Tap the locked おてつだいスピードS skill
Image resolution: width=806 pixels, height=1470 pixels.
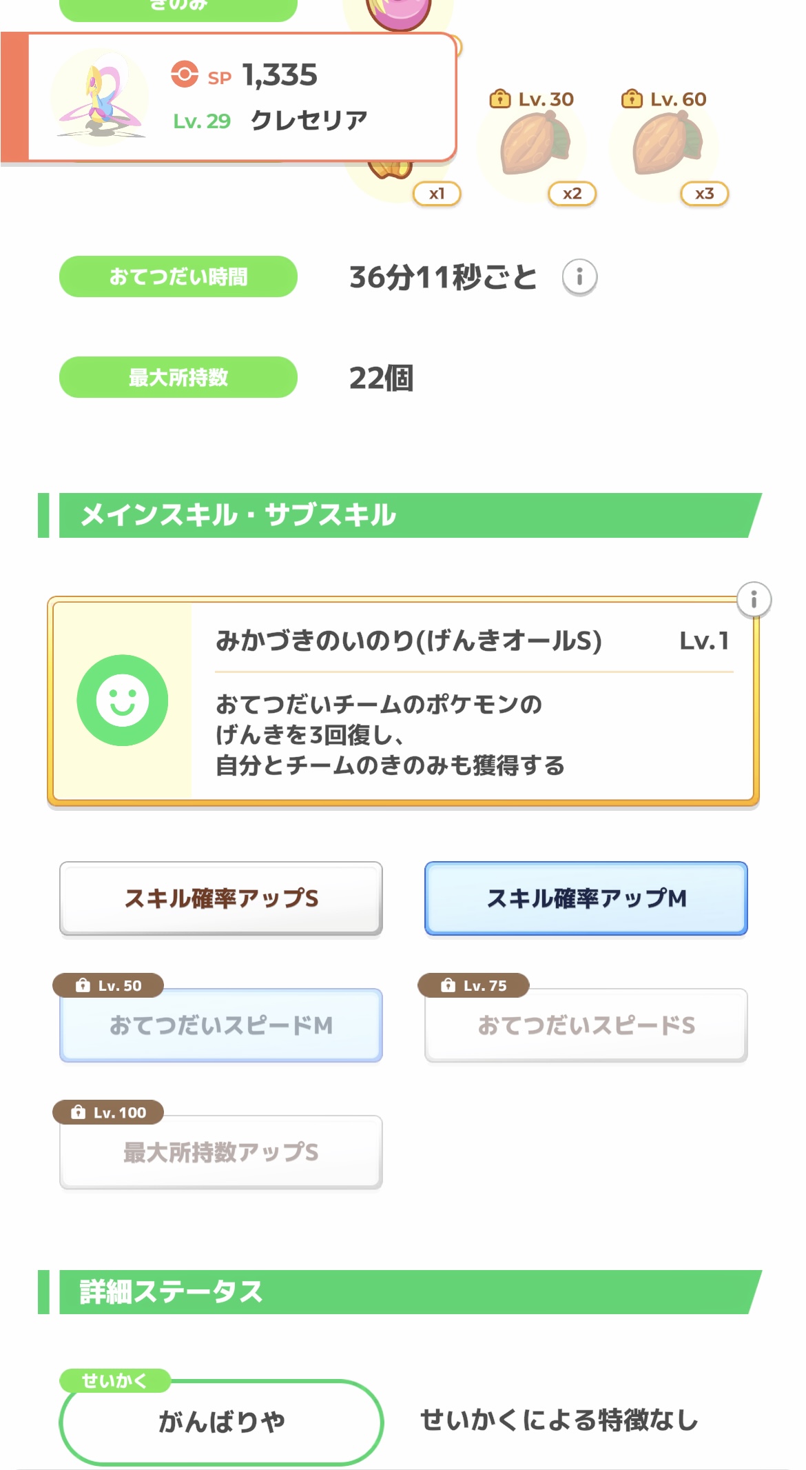[x=586, y=1025]
